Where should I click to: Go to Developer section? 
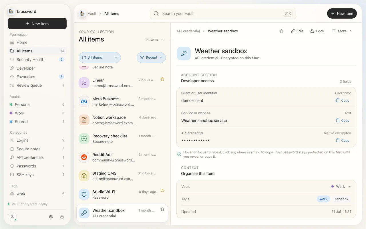[37, 68]
